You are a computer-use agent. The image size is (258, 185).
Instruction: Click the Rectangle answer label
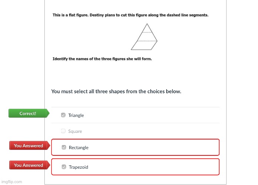coord(78,148)
